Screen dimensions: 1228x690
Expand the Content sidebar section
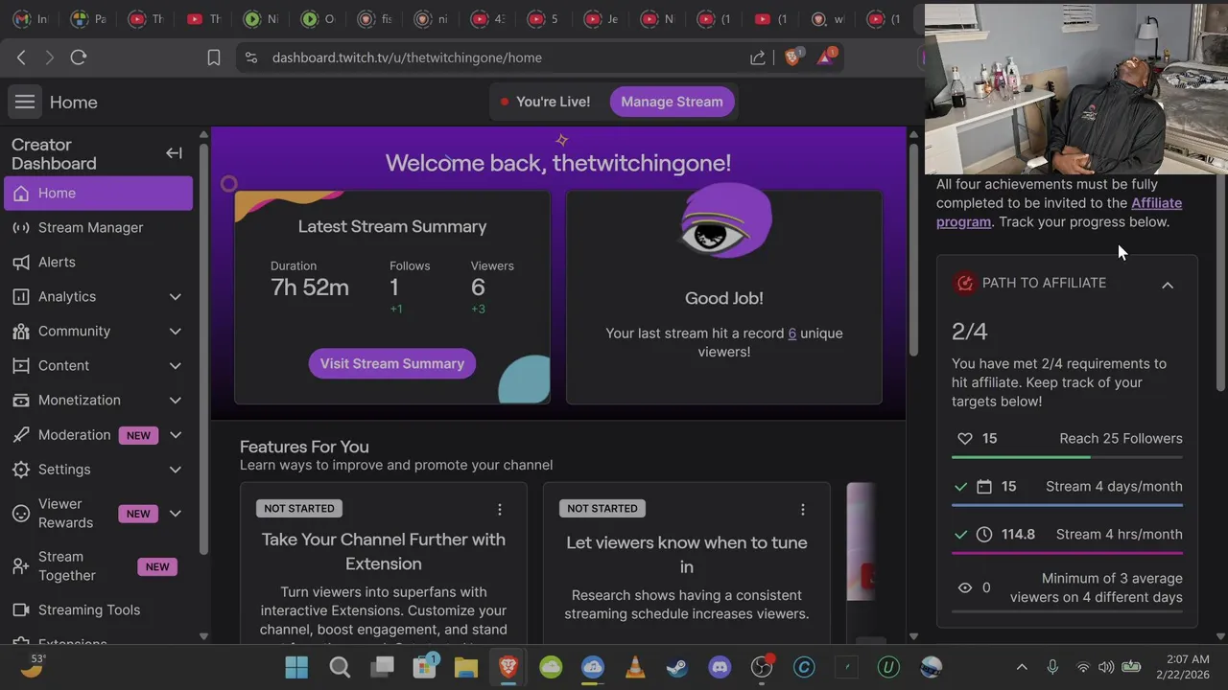176,366
